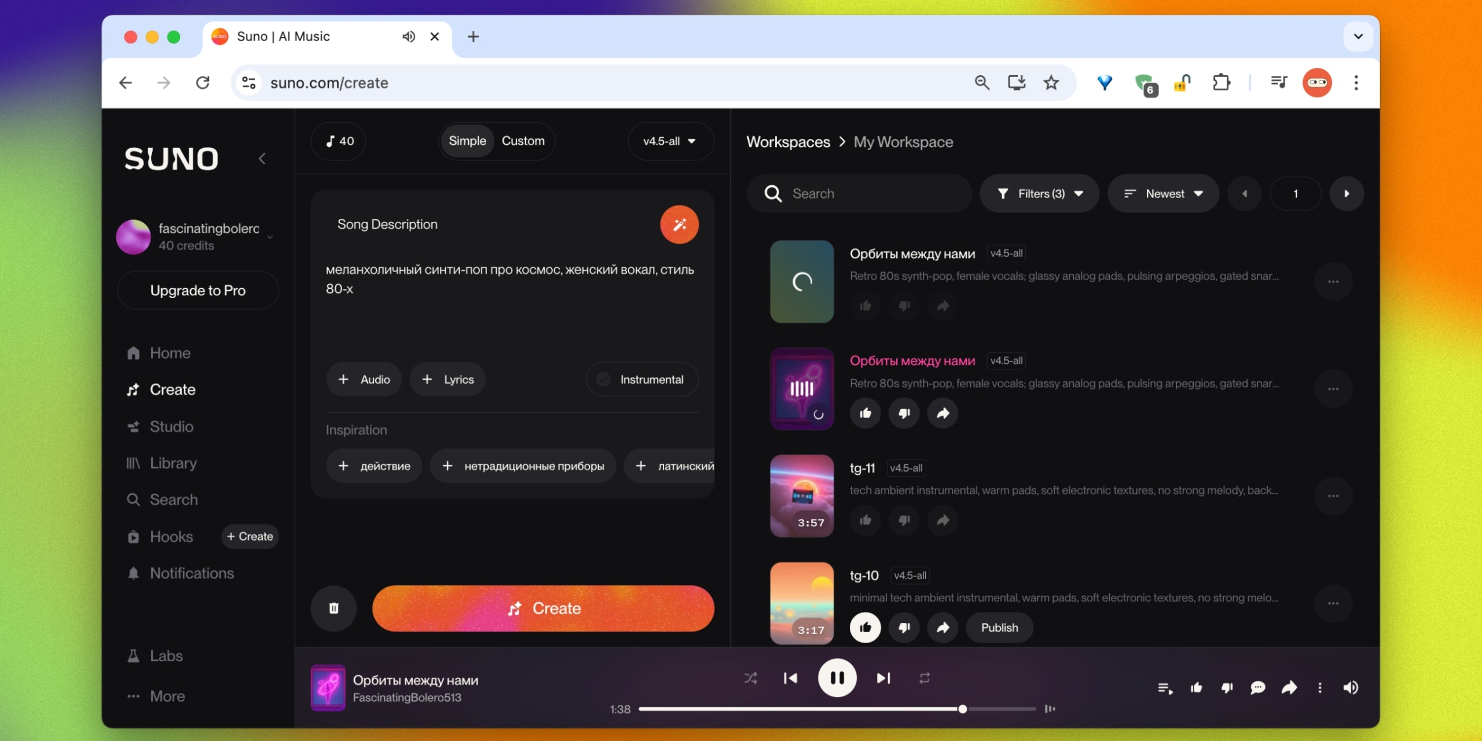Screen dimensions: 1482x741
Task: Share the tg-11 song
Action: tap(942, 520)
